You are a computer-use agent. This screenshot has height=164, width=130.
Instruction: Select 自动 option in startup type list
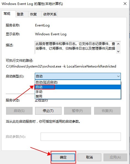coord(78,87)
